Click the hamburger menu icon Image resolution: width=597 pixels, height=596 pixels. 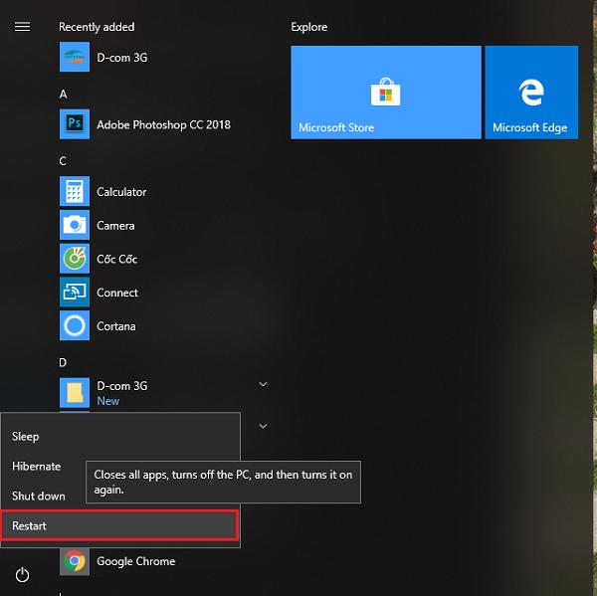22,27
